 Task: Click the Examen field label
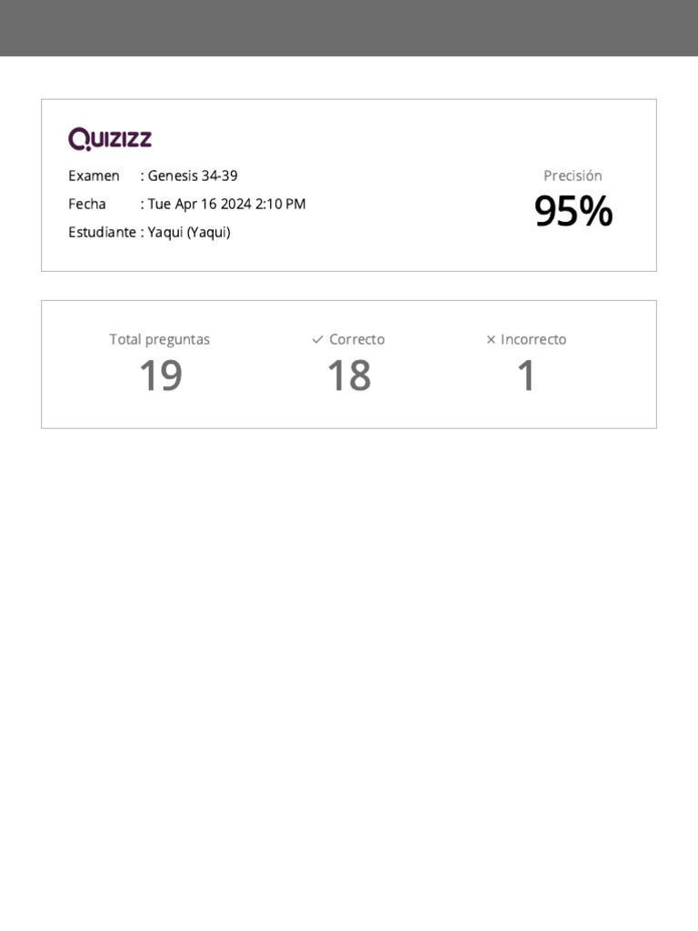coord(94,175)
